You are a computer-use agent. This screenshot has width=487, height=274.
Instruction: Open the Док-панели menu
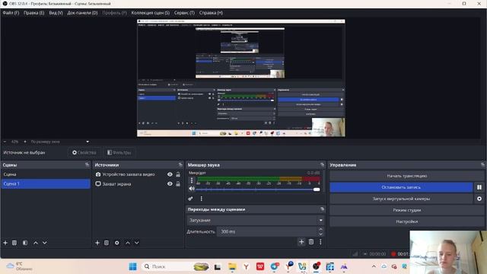(82, 13)
